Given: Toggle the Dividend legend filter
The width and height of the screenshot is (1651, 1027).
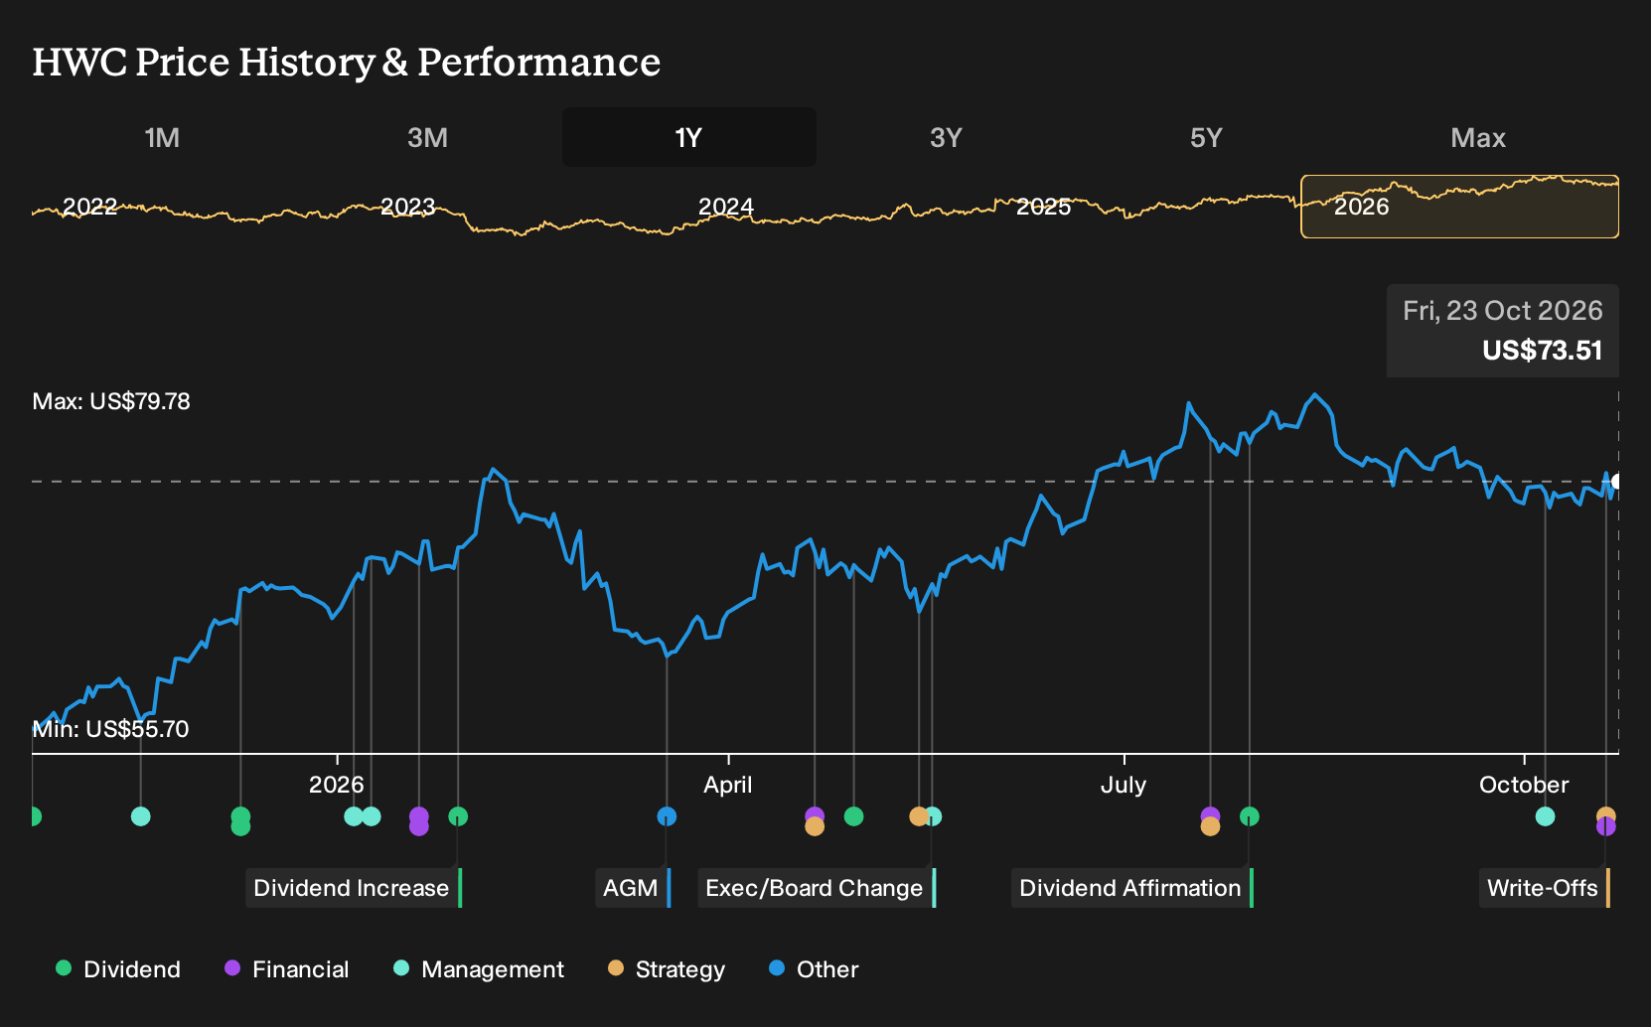Looking at the screenshot, I should click(x=118, y=969).
